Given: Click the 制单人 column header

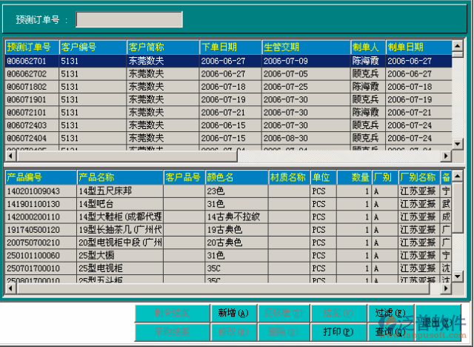Looking at the screenshot, I should pos(367,47).
